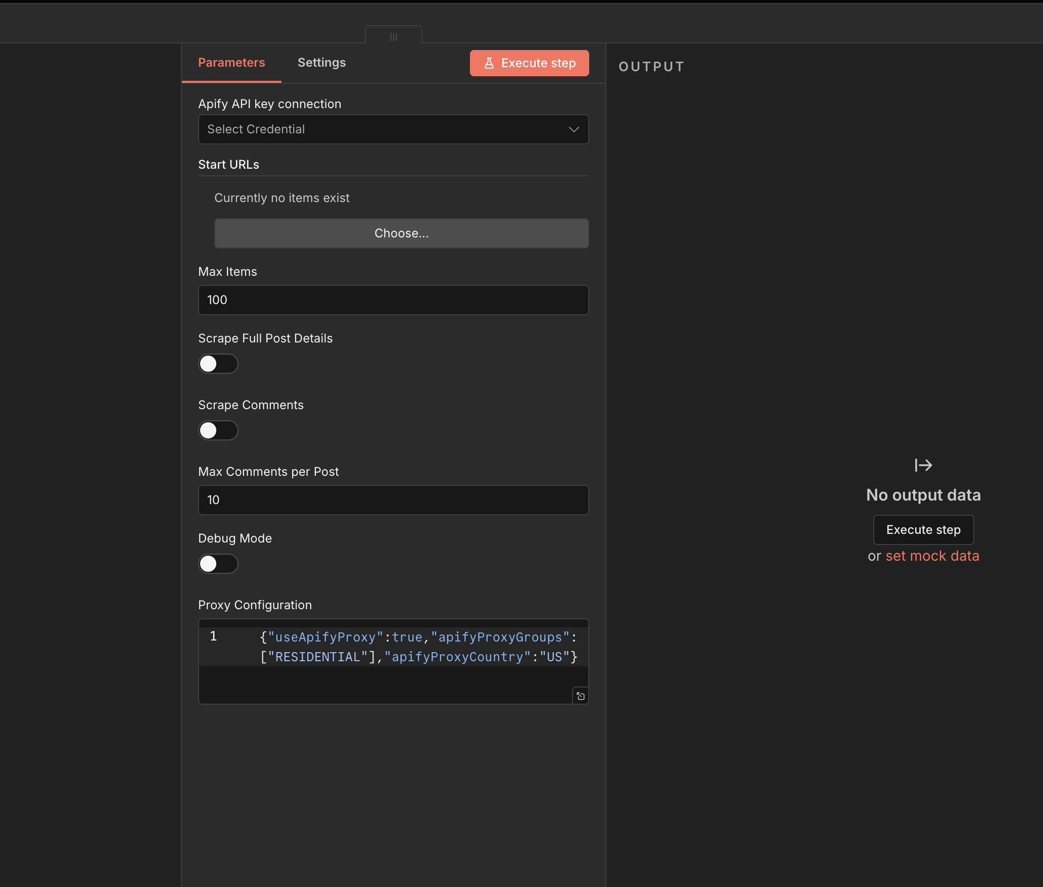Screen dimensions: 1043x887
Task: Focus the Max Items input field
Action: click(393, 300)
